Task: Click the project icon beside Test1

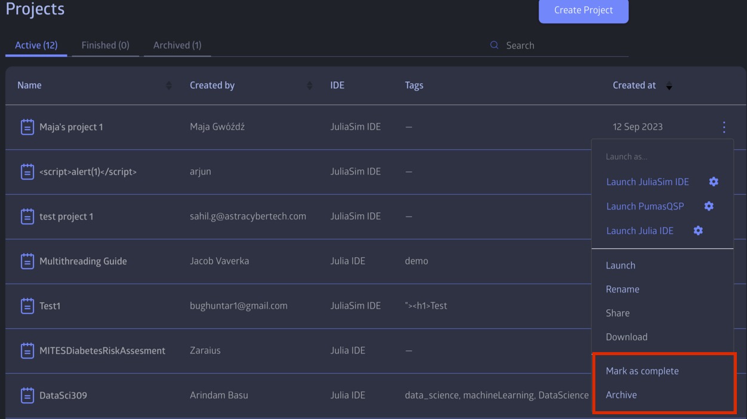Action: click(x=27, y=306)
